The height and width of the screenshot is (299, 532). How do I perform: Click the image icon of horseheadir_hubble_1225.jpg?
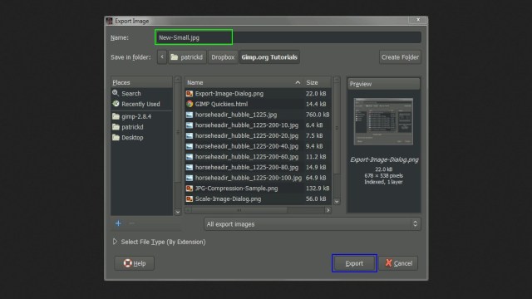tap(190, 115)
